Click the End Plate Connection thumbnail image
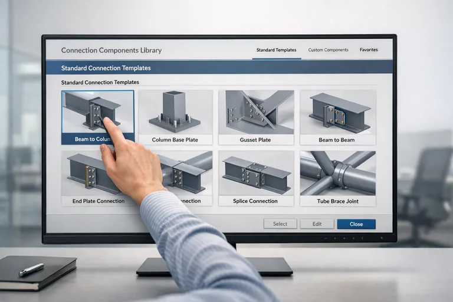The image size is (453, 302). pyautogui.click(x=83, y=172)
